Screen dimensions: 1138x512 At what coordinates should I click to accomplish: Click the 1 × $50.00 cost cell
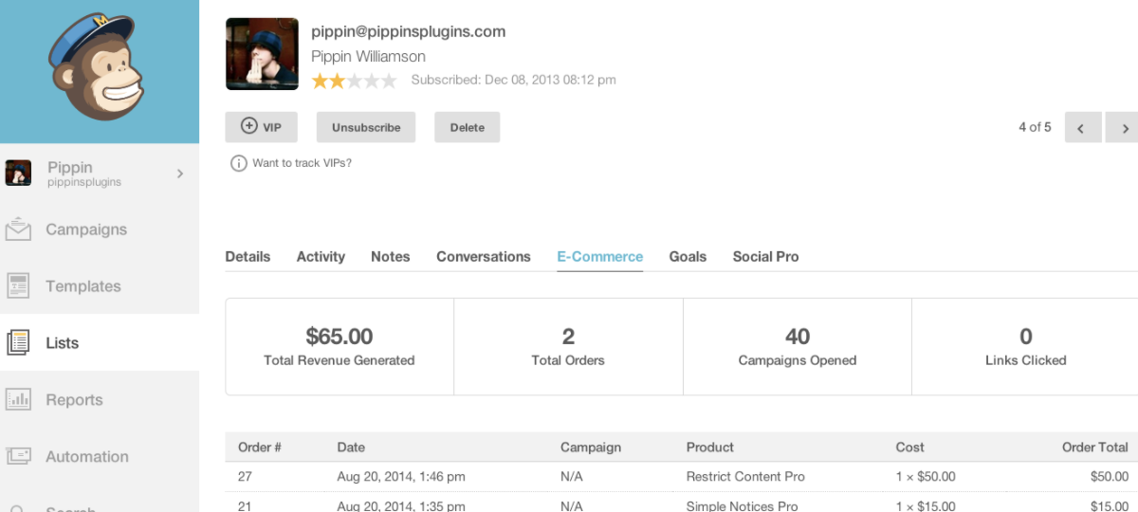coord(926,477)
